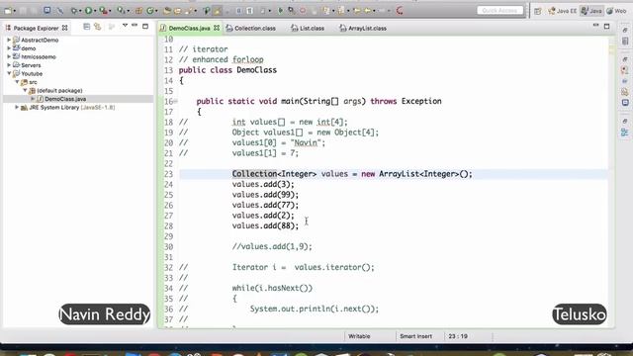Click line values.add(99);

pos(265,195)
